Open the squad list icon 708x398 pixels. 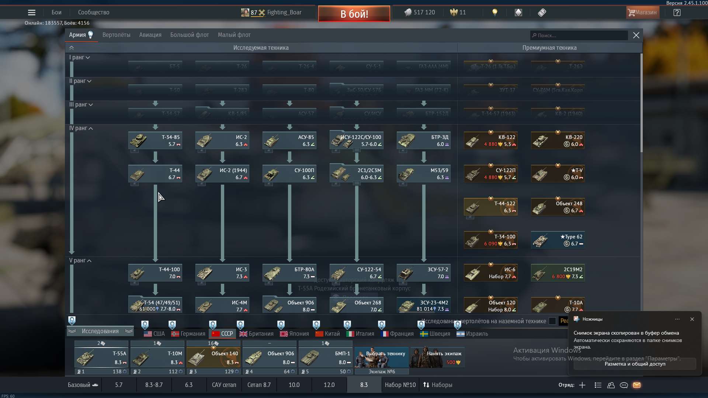598,385
